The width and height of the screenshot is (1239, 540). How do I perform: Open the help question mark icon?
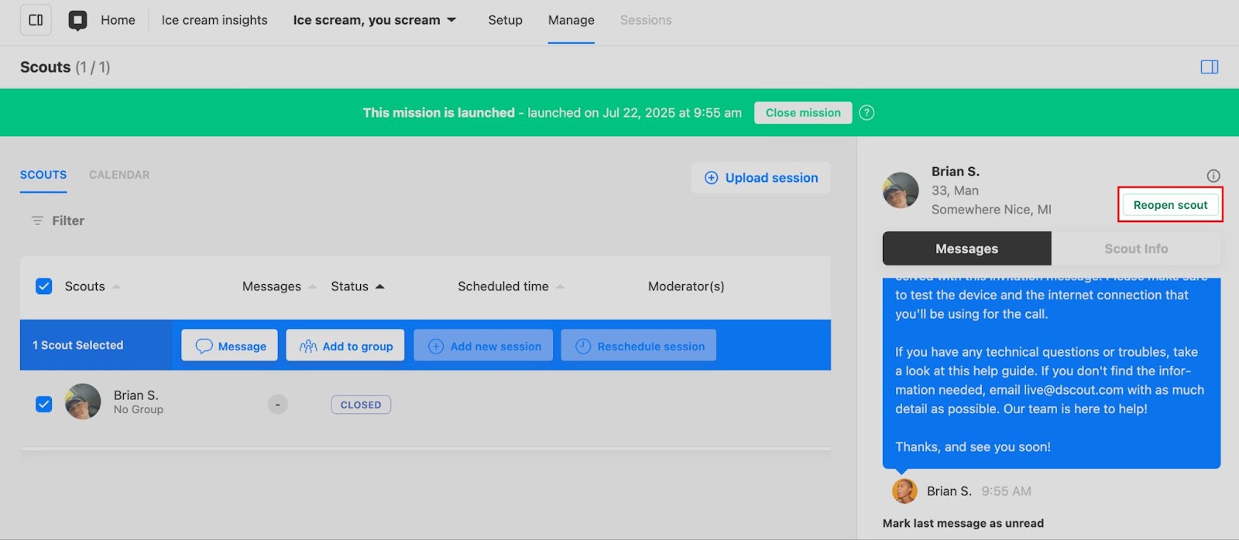pyautogui.click(x=867, y=113)
